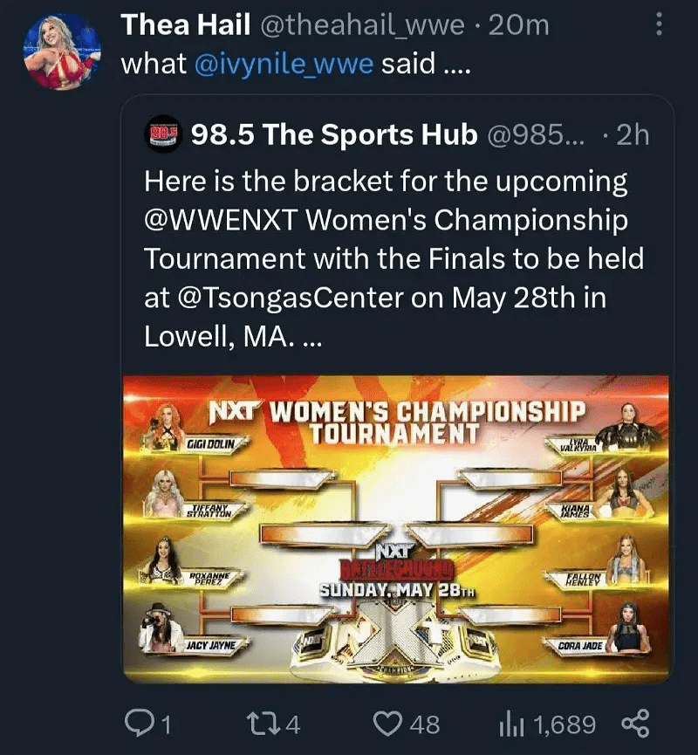Tap the 2h timestamp on quoted tweet
The image size is (698, 755).
[x=632, y=134]
